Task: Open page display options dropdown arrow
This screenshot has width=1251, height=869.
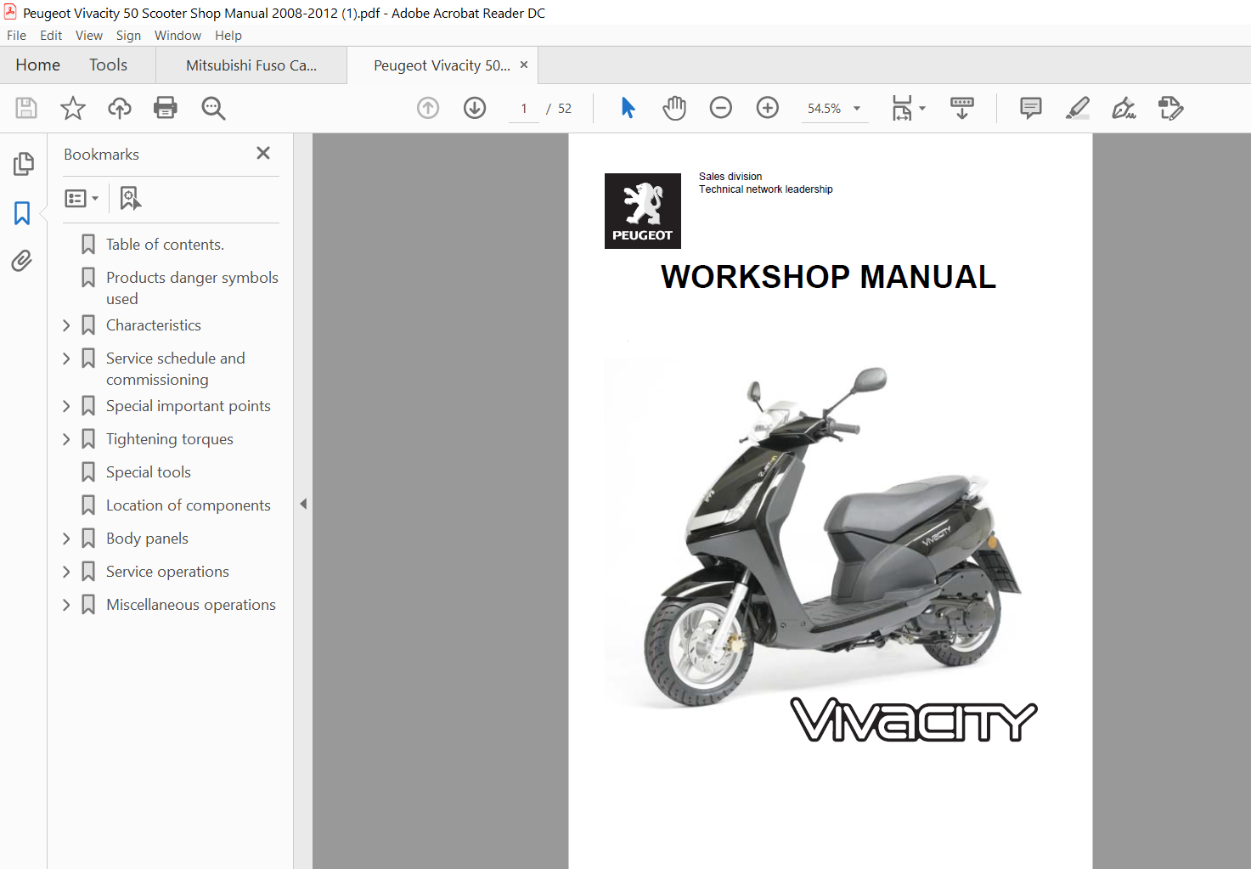Action: tap(922, 108)
